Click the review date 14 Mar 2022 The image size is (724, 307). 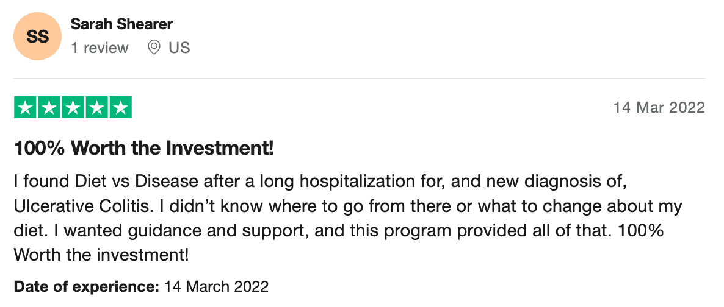pos(659,108)
